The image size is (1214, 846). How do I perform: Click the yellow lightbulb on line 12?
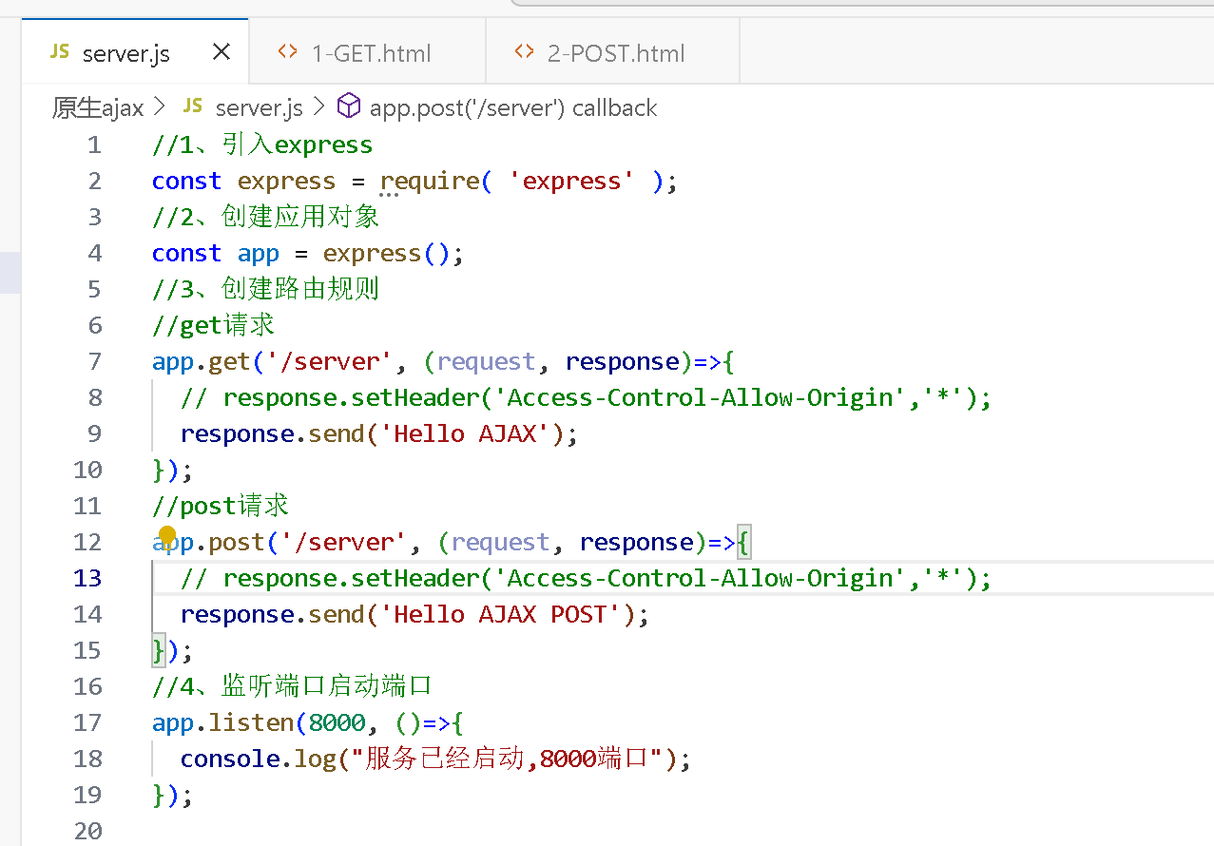click(167, 538)
